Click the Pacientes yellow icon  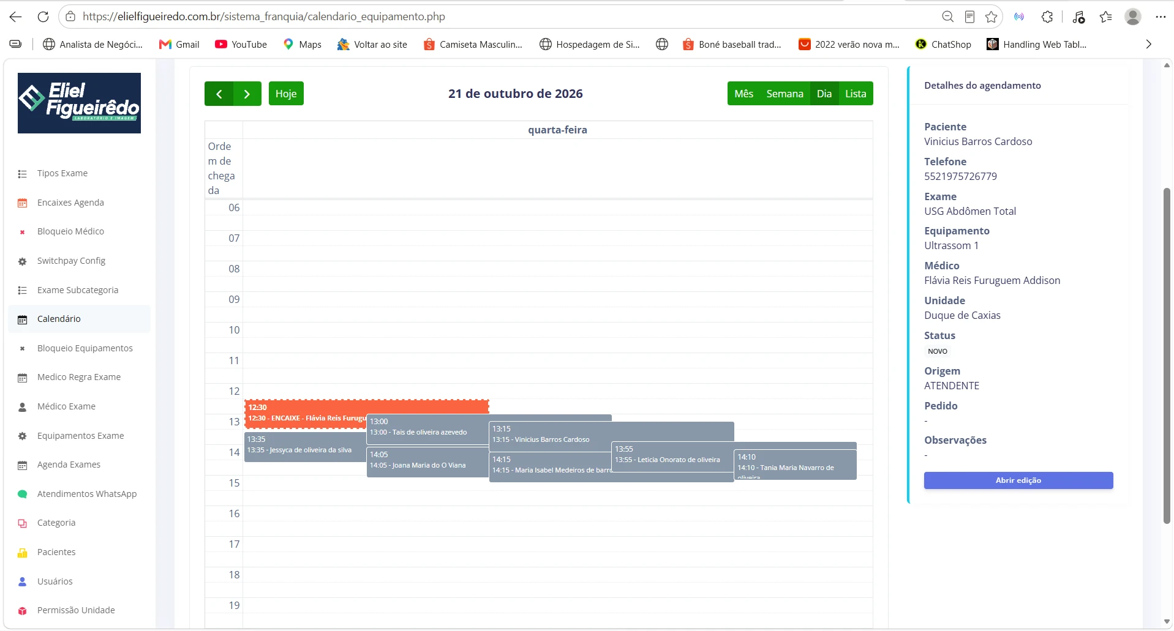pos(23,553)
